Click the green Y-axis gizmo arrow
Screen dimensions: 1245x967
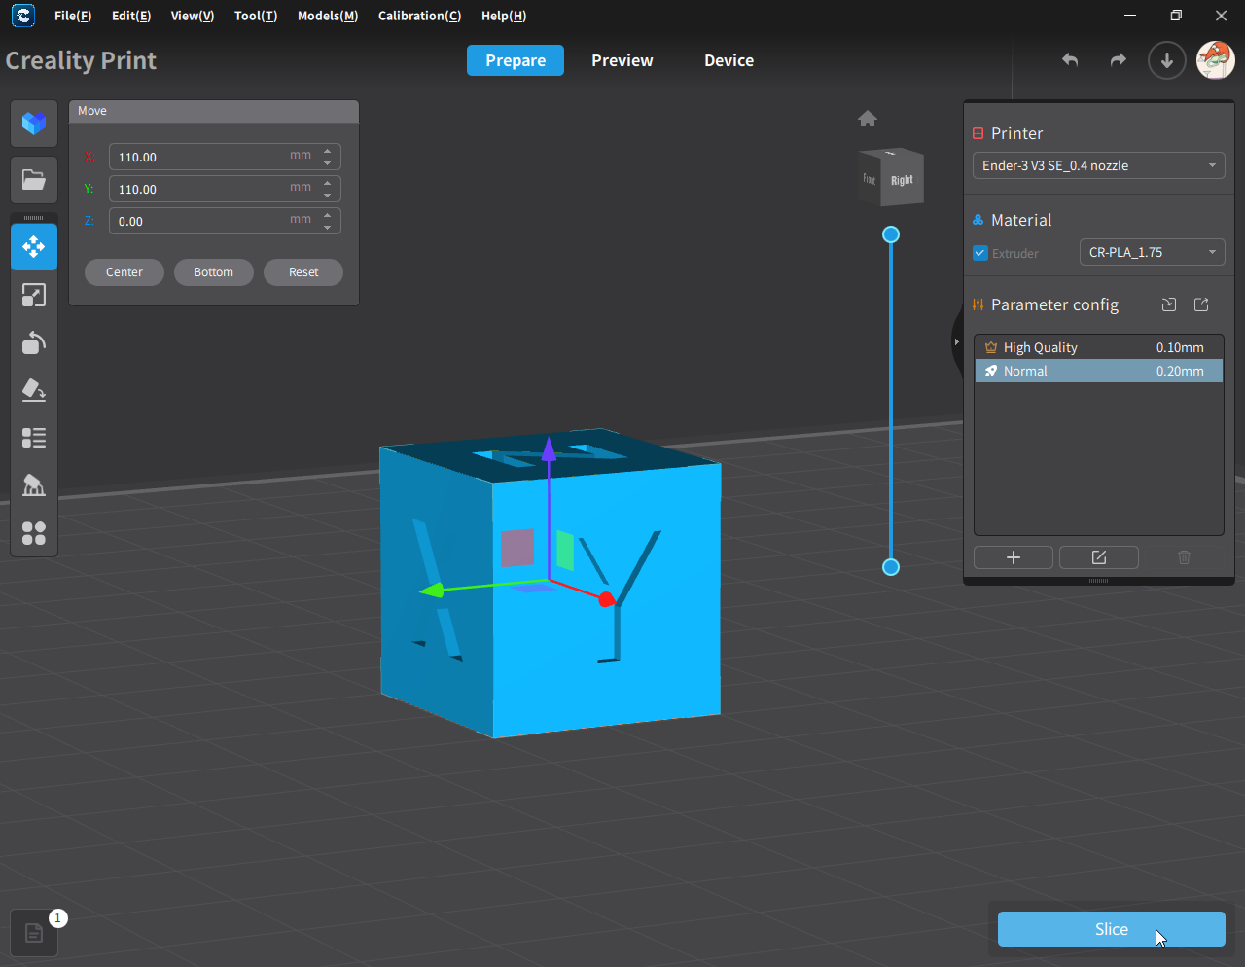pyautogui.click(x=431, y=590)
